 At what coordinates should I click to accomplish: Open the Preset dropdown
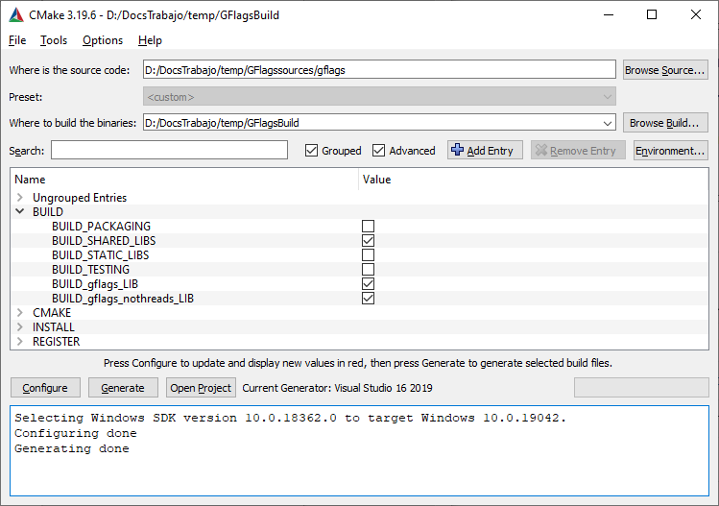pos(379,97)
